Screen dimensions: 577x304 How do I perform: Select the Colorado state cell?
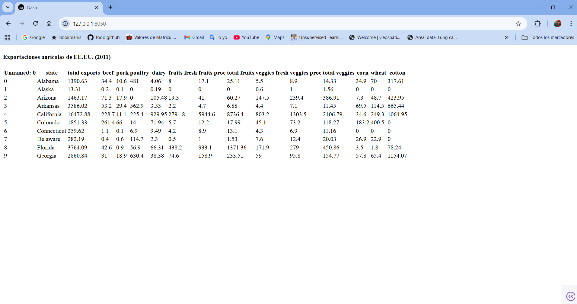tap(48, 123)
